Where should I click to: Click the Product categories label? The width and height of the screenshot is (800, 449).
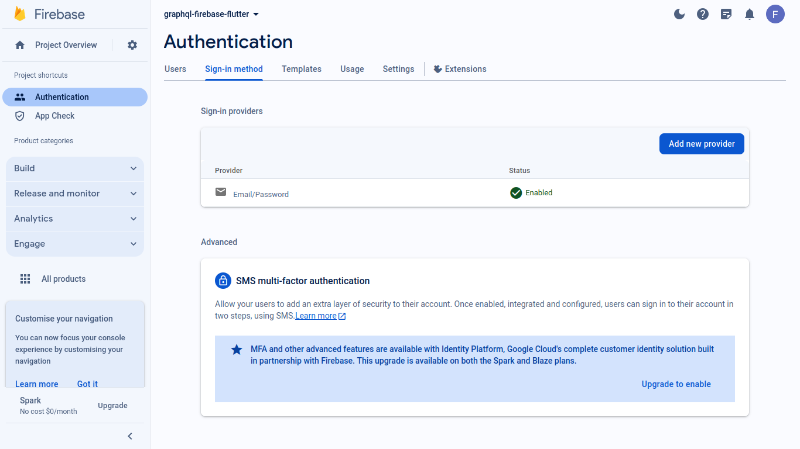(43, 141)
